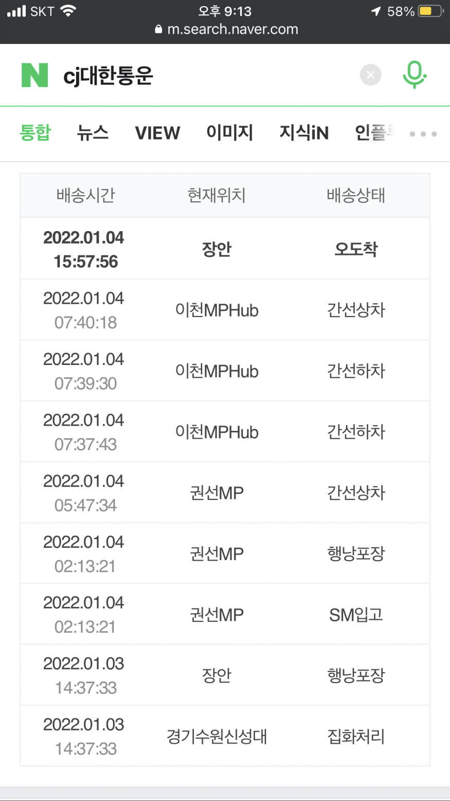Screen dimensions: 450x801
Task: Switch to the 뉴스 tab
Action: 93,133
